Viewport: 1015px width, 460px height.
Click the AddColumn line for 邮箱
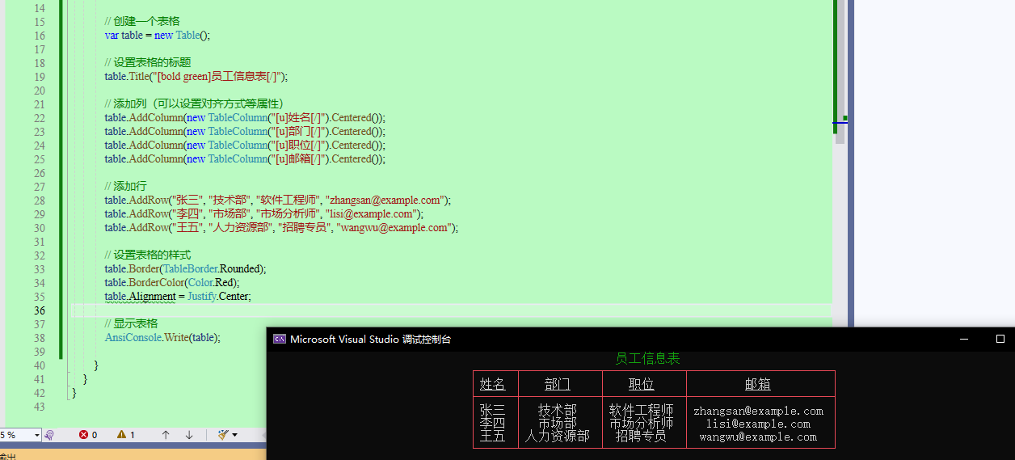(245, 159)
